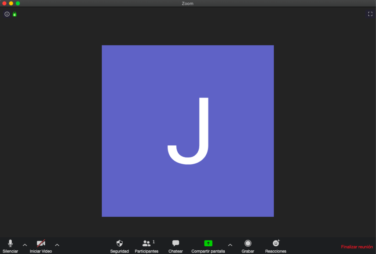Expand sharing options arrow beside Compartir pantalla
The image size is (376, 254).
[x=230, y=245]
